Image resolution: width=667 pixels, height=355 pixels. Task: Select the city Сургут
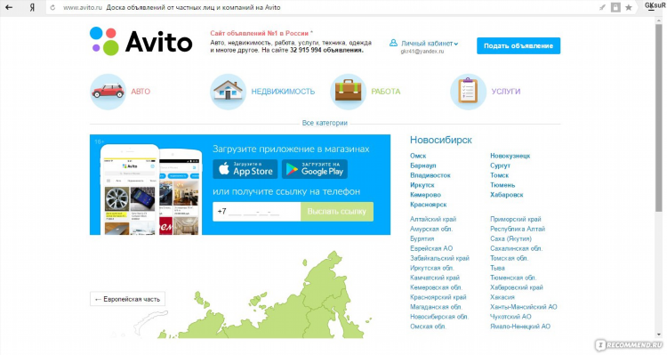click(x=500, y=165)
